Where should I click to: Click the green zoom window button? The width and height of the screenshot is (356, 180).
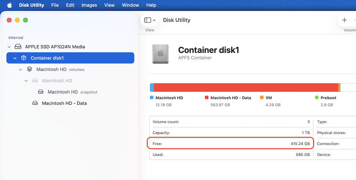(25, 20)
